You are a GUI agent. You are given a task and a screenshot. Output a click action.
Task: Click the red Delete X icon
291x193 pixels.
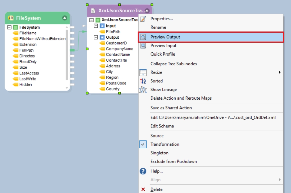point(143,189)
